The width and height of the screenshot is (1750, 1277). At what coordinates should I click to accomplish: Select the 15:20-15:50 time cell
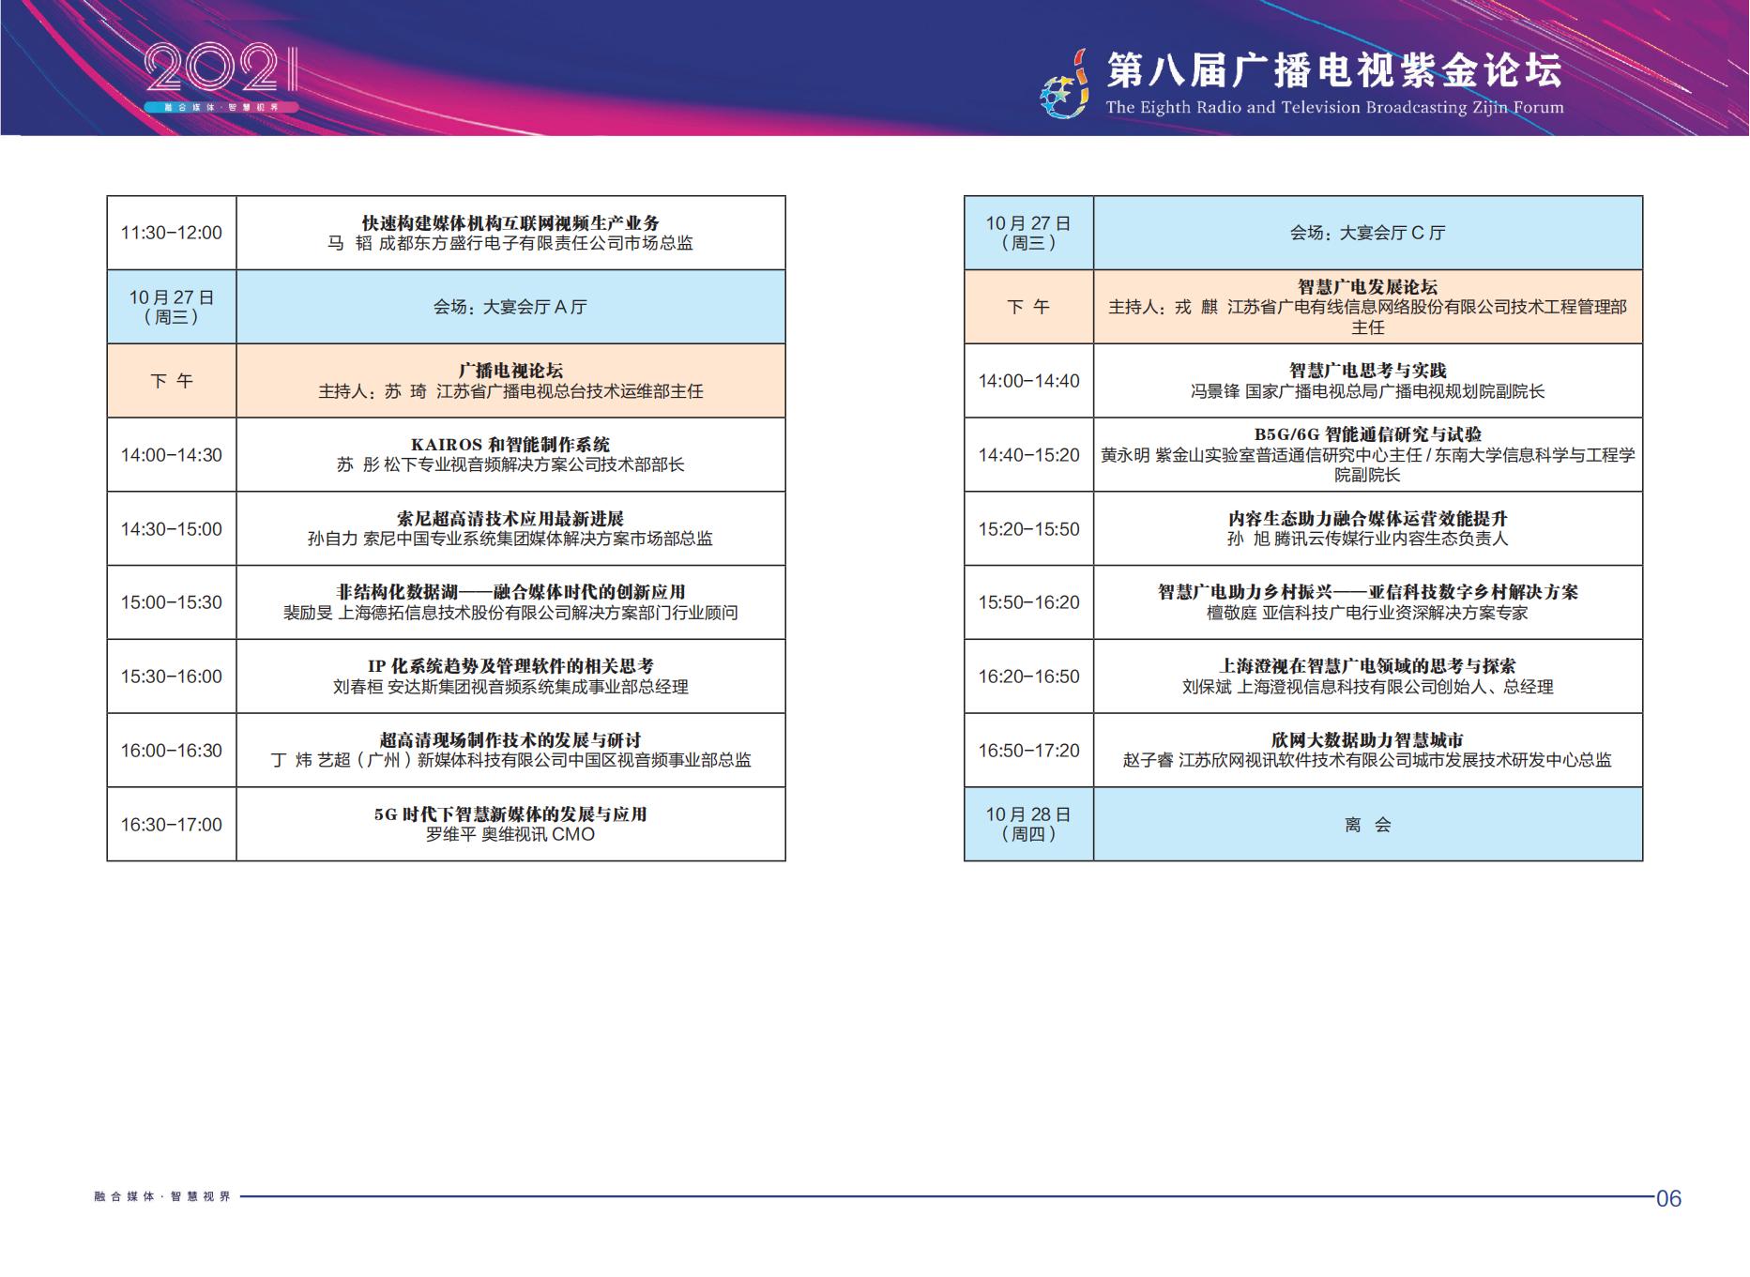(1029, 529)
